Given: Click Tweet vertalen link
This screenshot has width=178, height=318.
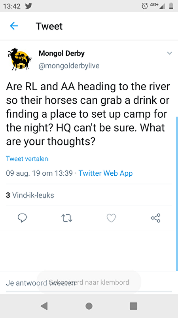Looking at the screenshot, I should coord(27,159).
